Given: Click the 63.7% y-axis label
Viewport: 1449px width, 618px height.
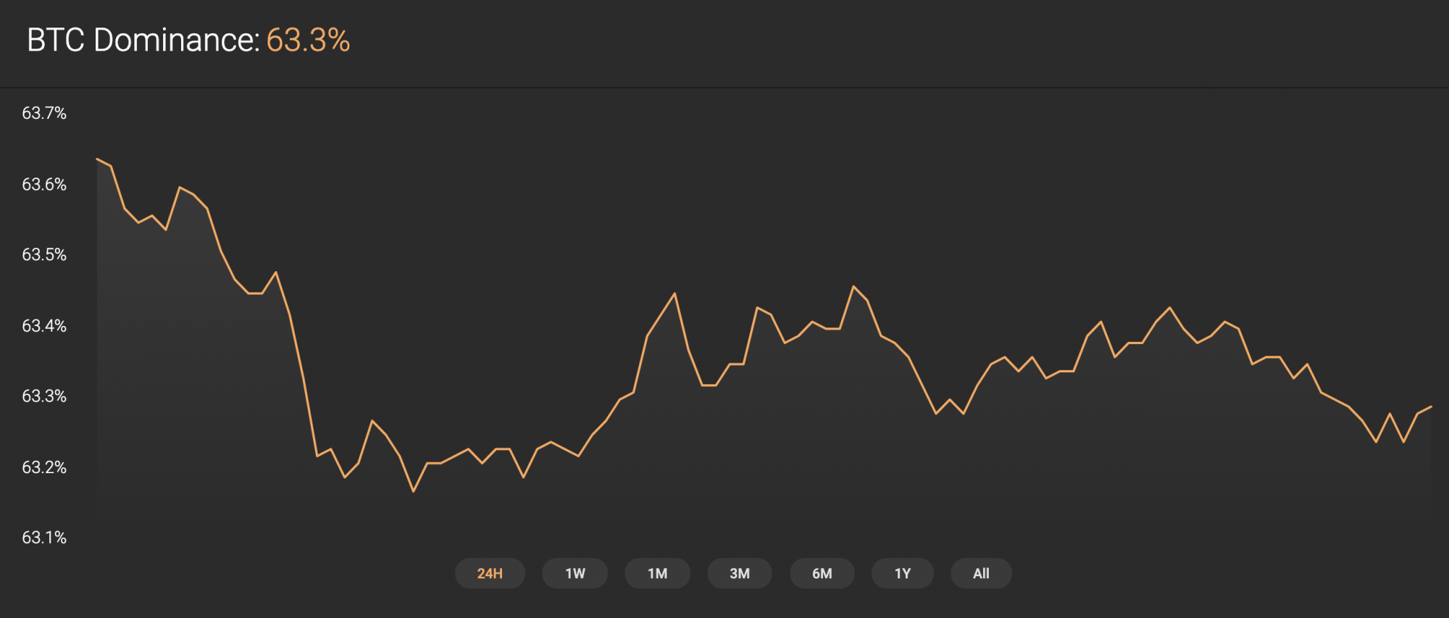Looking at the screenshot, I should click(44, 113).
